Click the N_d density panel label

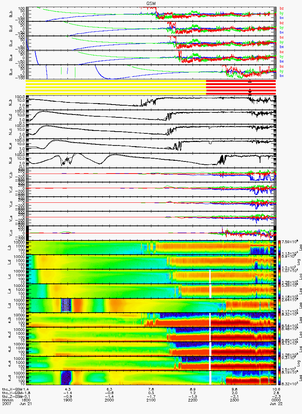tap(11, 117)
